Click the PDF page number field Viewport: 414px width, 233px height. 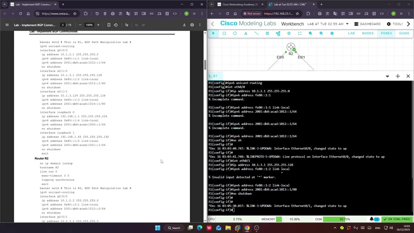63,25
